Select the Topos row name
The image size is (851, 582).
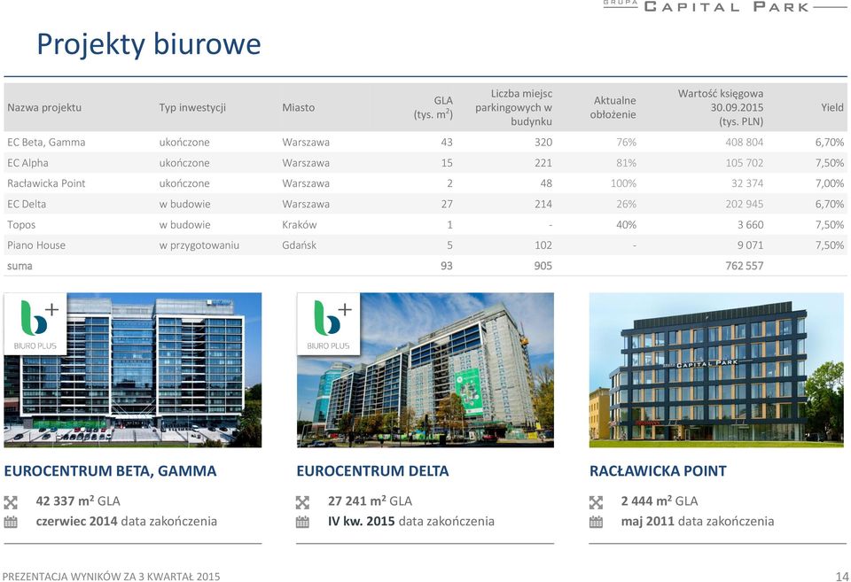[21, 224]
